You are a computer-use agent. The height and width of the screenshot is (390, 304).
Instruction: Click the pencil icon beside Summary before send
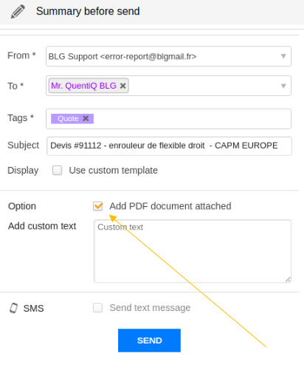click(18, 11)
